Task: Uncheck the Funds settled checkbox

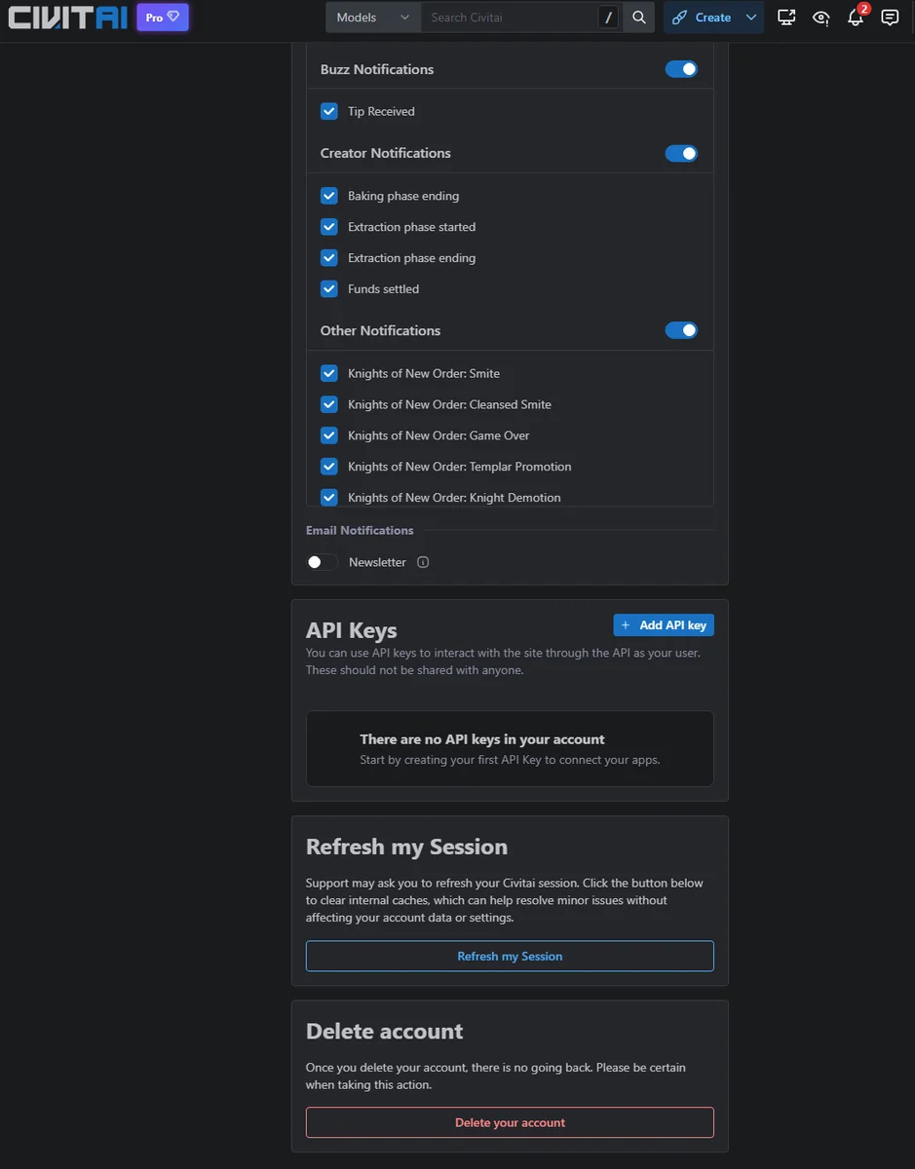Action: click(x=329, y=289)
